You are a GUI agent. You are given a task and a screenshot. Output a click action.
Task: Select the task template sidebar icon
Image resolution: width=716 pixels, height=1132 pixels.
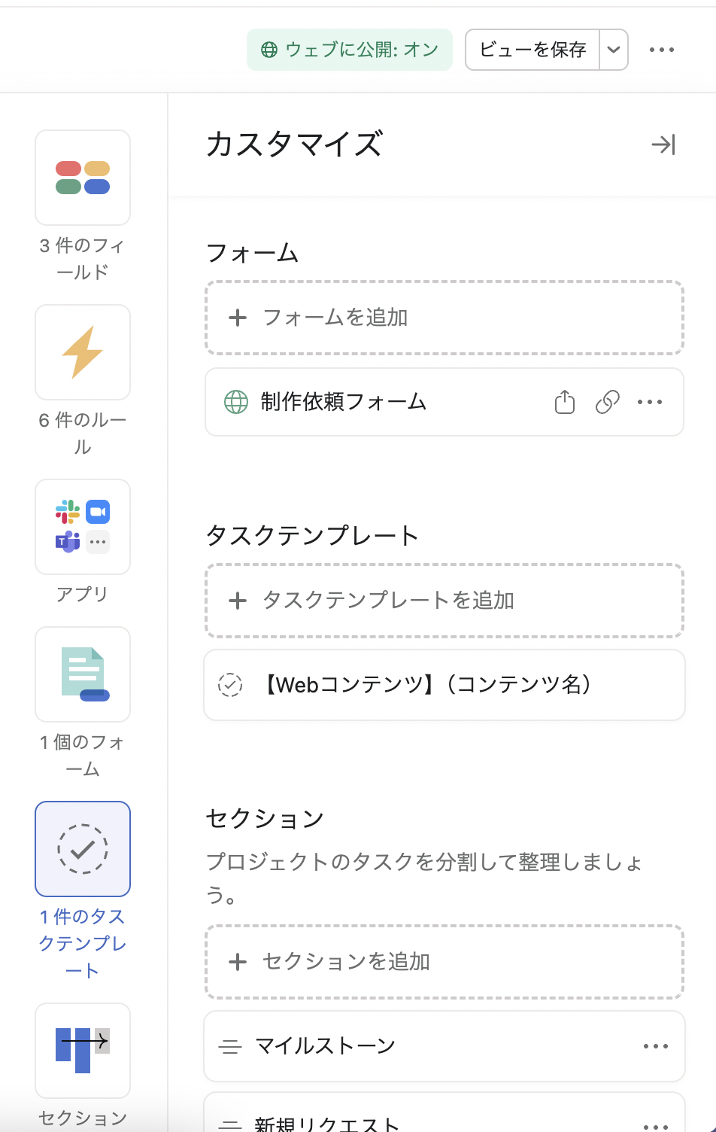tap(83, 849)
